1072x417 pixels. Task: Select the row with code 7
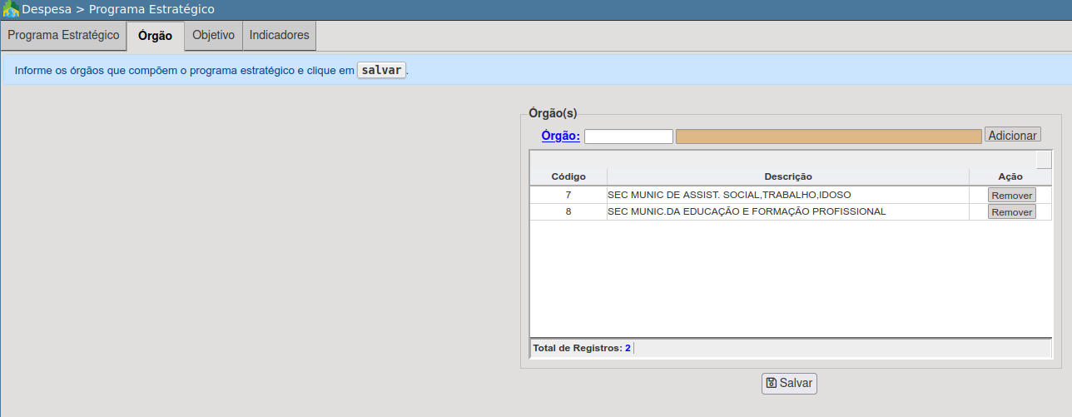[x=568, y=195]
